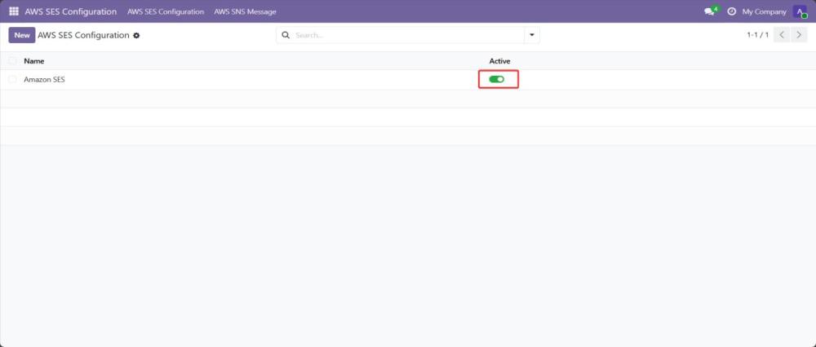This screenshot has height=347, width=816.
Task: Go to previous page arrow
Action: coord(782,35)
